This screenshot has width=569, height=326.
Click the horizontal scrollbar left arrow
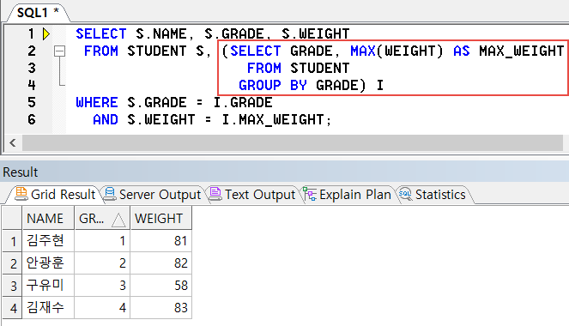(x=13, y=142)
